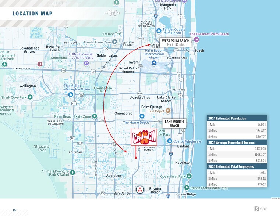Click the Apoxee Trail label
This screenshot has height=216, width=280.
click(x=112, y=34)
